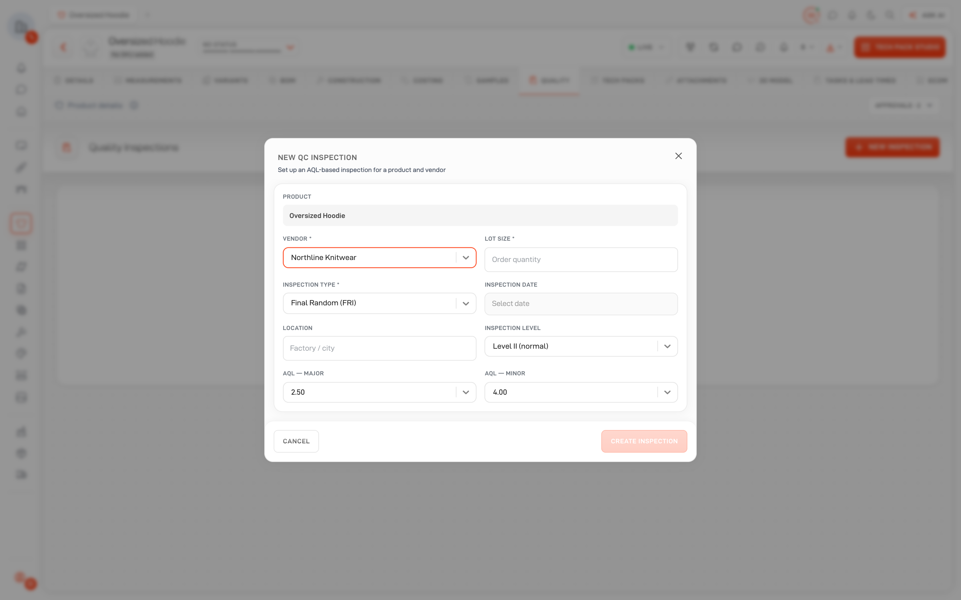Click the New Inspection button behind the dialog
Viewport: 961px width, 600px height.
[x=892, y=147]
